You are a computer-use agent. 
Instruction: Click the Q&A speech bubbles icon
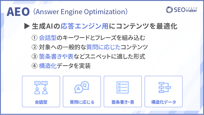[x=82, y=87]
